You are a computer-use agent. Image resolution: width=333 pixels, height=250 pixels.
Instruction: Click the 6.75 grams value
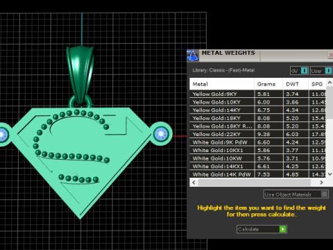tap(264, 110)
